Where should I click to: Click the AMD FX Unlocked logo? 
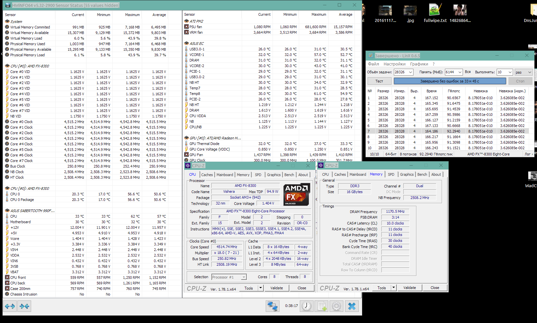click(296, 194)
